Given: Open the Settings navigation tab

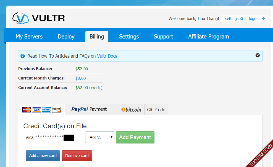Looking at the screenshot, I should (129, 37).
